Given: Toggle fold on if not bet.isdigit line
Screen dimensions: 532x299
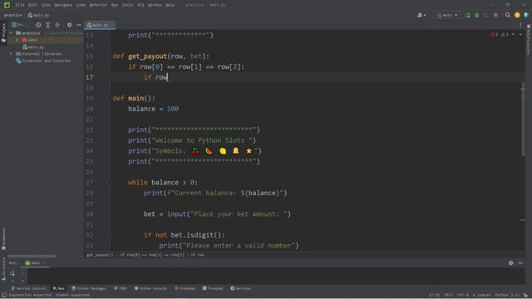Looking at the screenshot, I should point(110,235).
